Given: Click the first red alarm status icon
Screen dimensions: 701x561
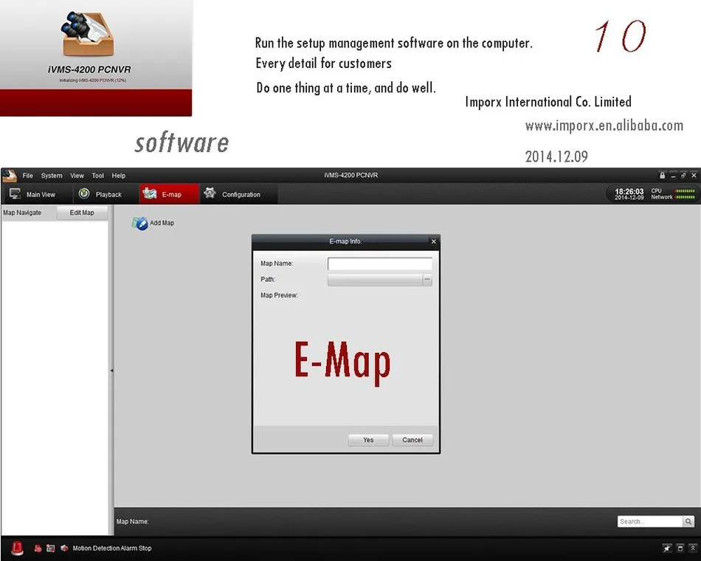Looking at the screenshot, I should pyautogui.click(x=38, y=548).
